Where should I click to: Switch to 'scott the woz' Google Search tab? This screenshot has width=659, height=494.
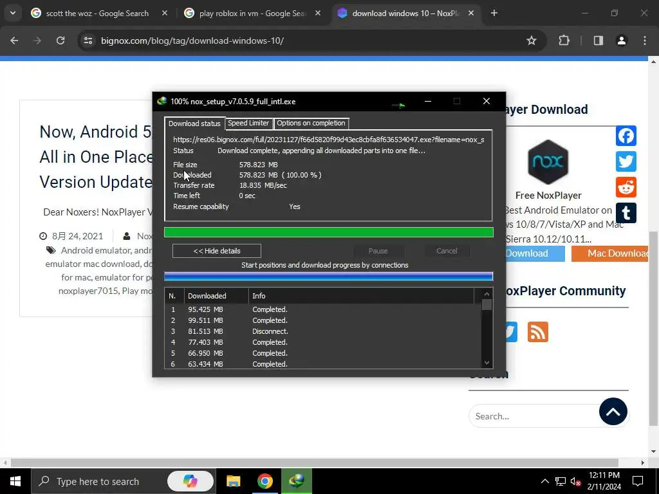[97, 14]
